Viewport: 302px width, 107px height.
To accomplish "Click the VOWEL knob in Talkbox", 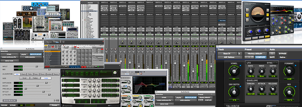I will [234, 71].
